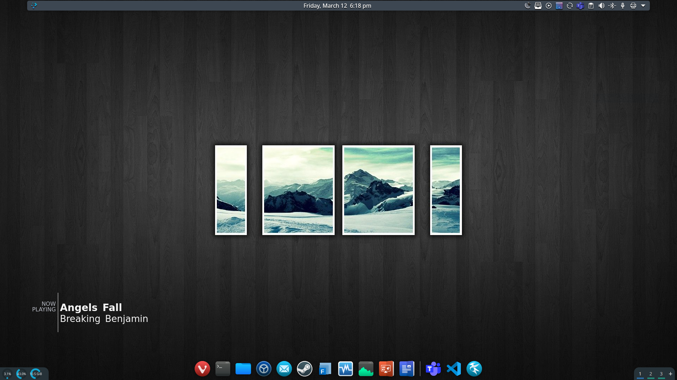Add a new virtual desktop with plus
The height and width of the screenshot is (380, 677).
tap(670, 374)
